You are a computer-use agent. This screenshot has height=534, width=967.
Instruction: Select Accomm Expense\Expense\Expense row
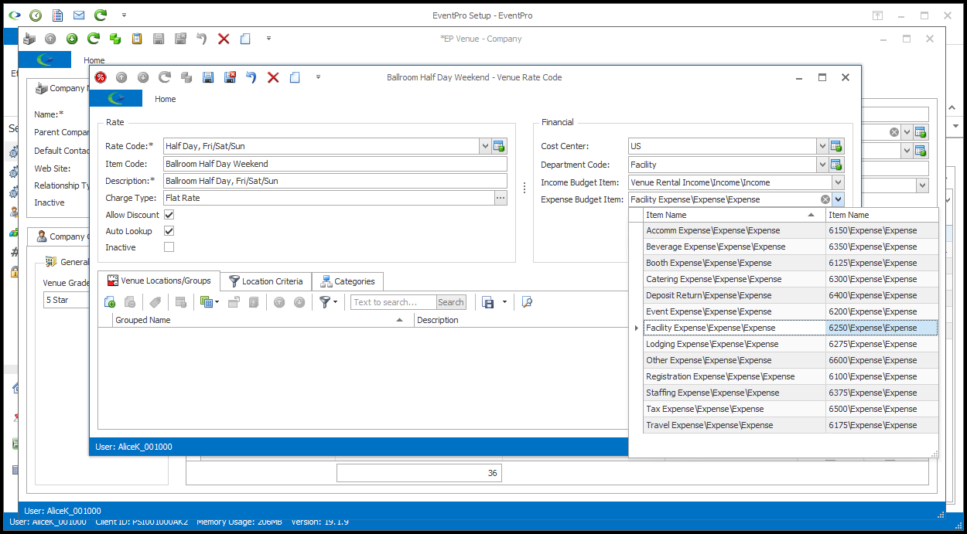[x=791, y=230]
